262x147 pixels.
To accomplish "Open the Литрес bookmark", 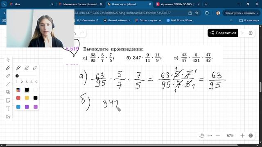I will coord(149,20).
